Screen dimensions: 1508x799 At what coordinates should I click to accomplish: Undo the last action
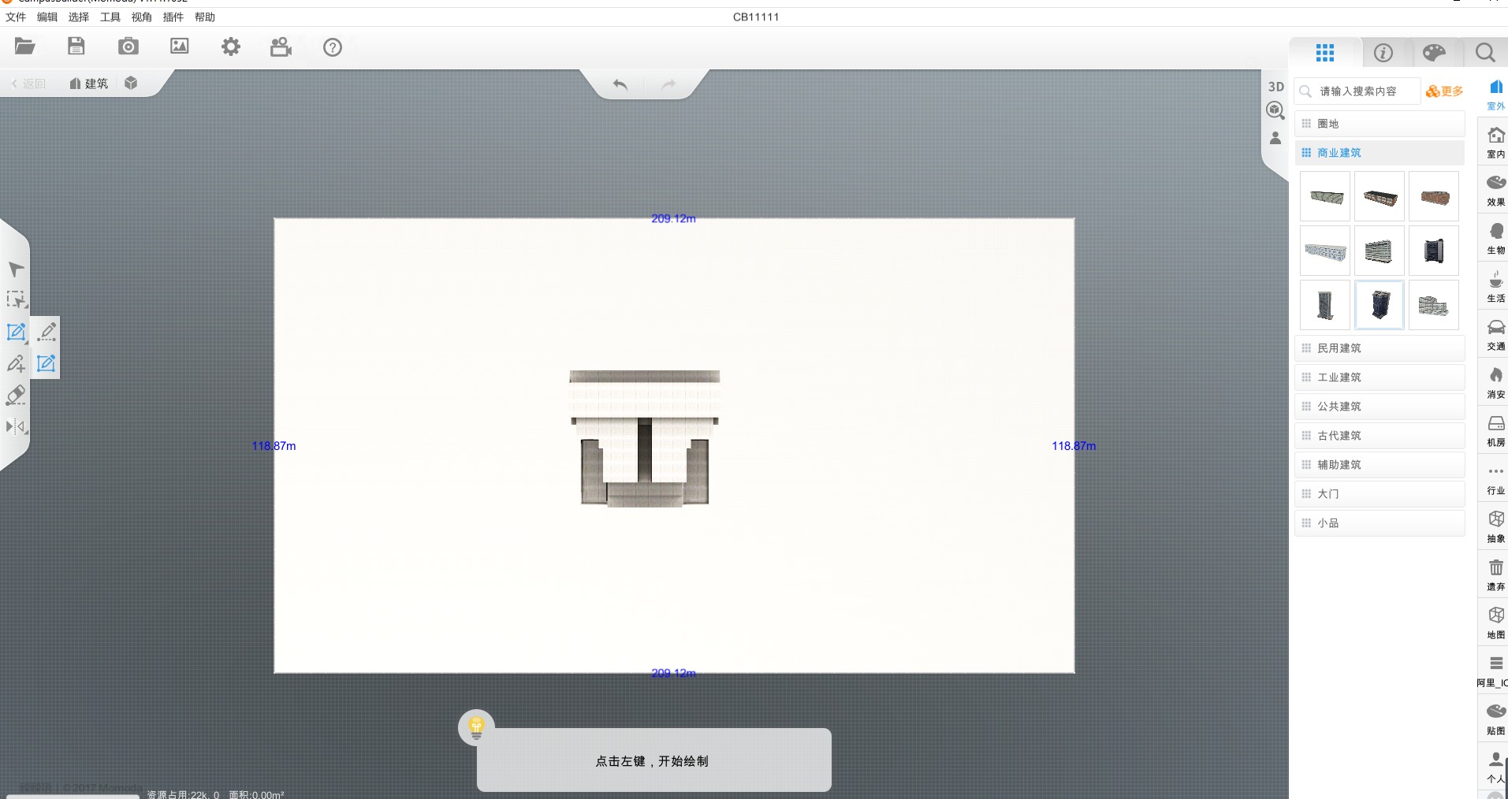coord(620,84)
